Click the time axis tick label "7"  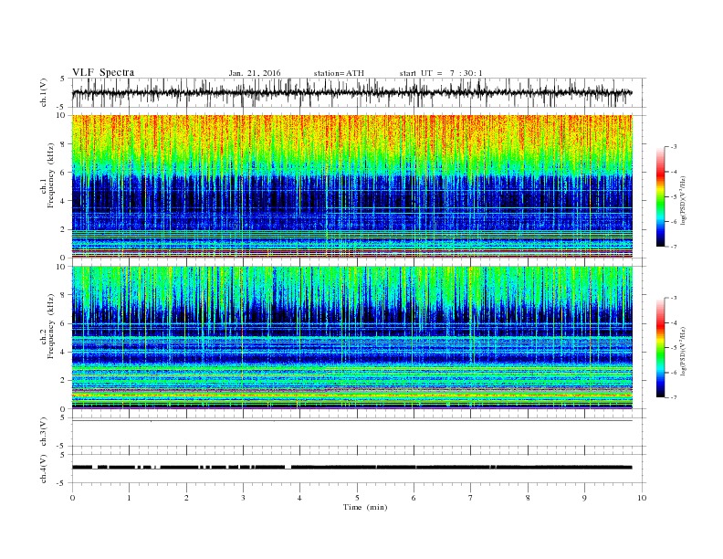click(471, 498)
